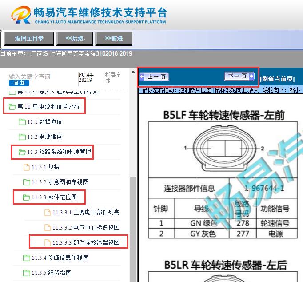Select 第 11 章 电源和信号分布 chapter text
303x282 pixels.
pyautogui.click(x=48, y=106)
